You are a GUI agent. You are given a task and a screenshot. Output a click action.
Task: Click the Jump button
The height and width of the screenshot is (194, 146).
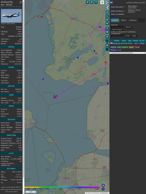[128, 36]
